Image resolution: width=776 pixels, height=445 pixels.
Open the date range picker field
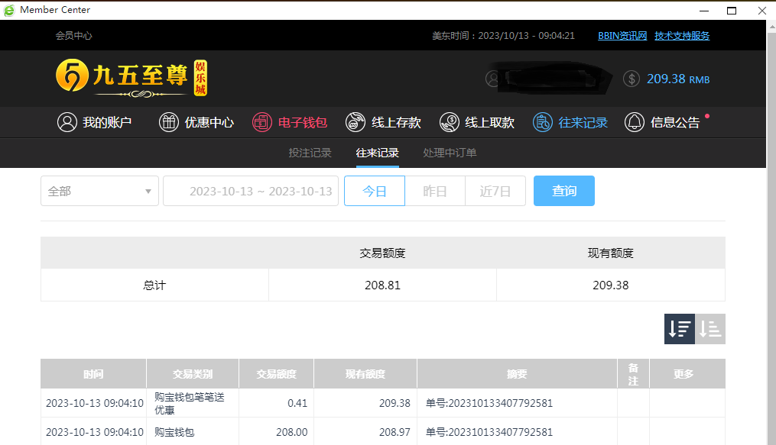[x=251, y=191]
